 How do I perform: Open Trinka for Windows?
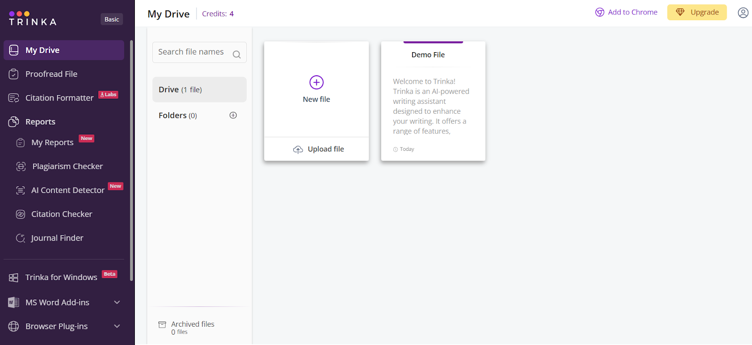pos(61,277)
